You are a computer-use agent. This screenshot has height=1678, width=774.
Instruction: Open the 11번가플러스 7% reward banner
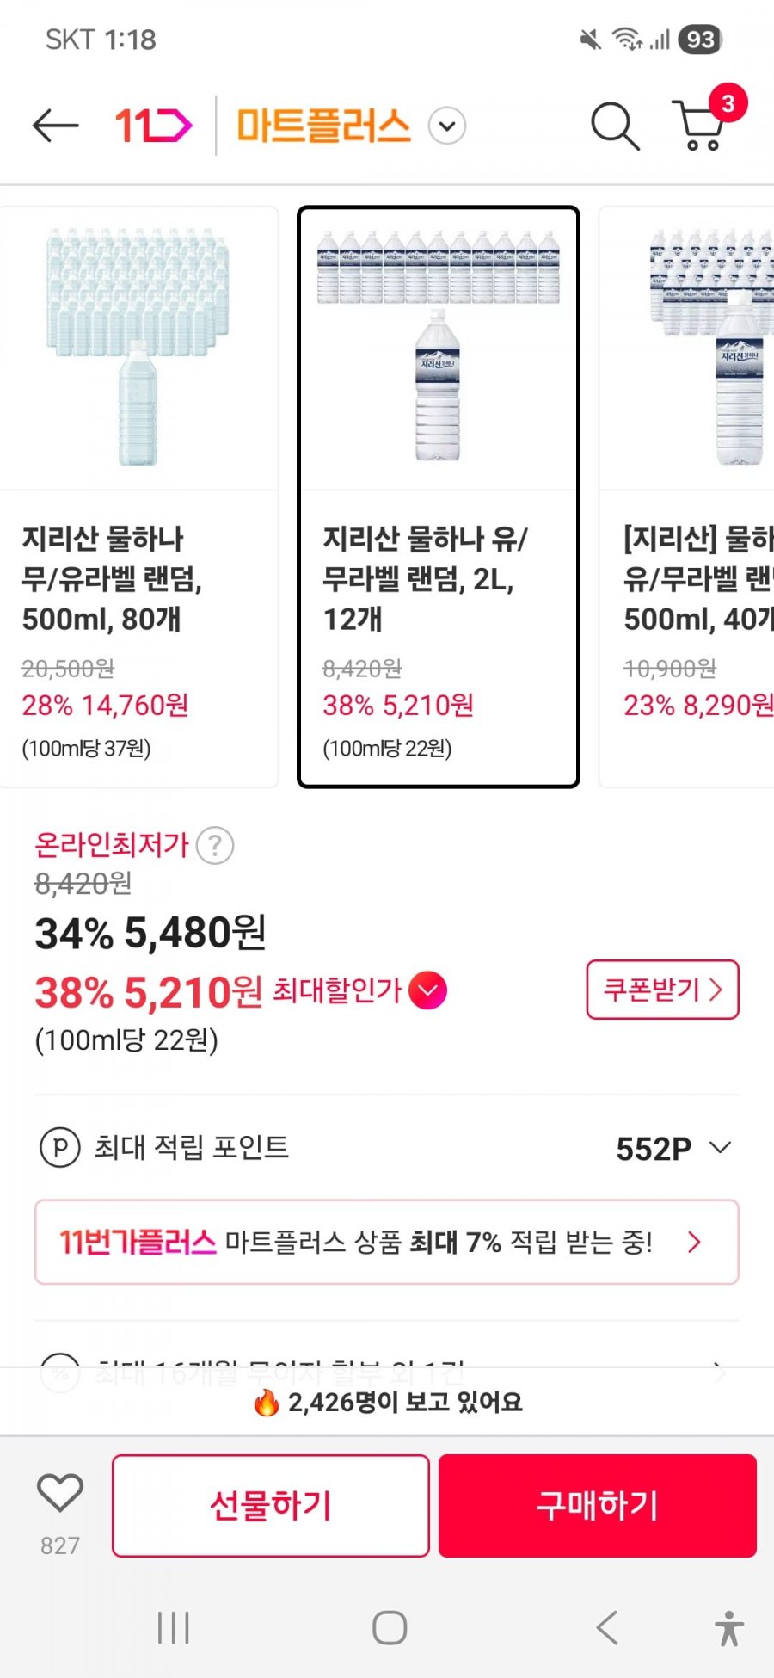point(387,1242)
